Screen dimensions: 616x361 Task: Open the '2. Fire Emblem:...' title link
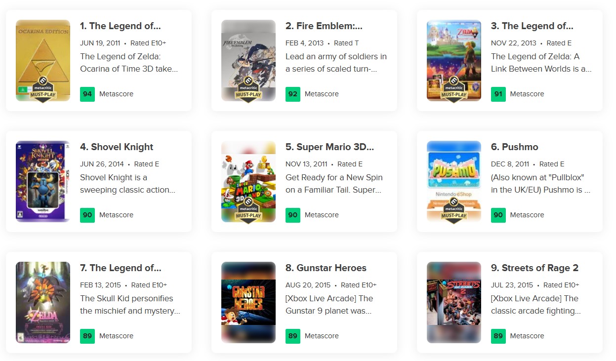click(x=324, y=26)
